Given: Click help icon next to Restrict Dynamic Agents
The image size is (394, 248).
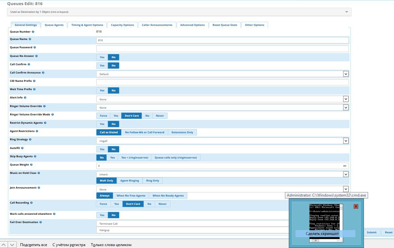Looking at the screenshot, I should [x=45, y=123].
